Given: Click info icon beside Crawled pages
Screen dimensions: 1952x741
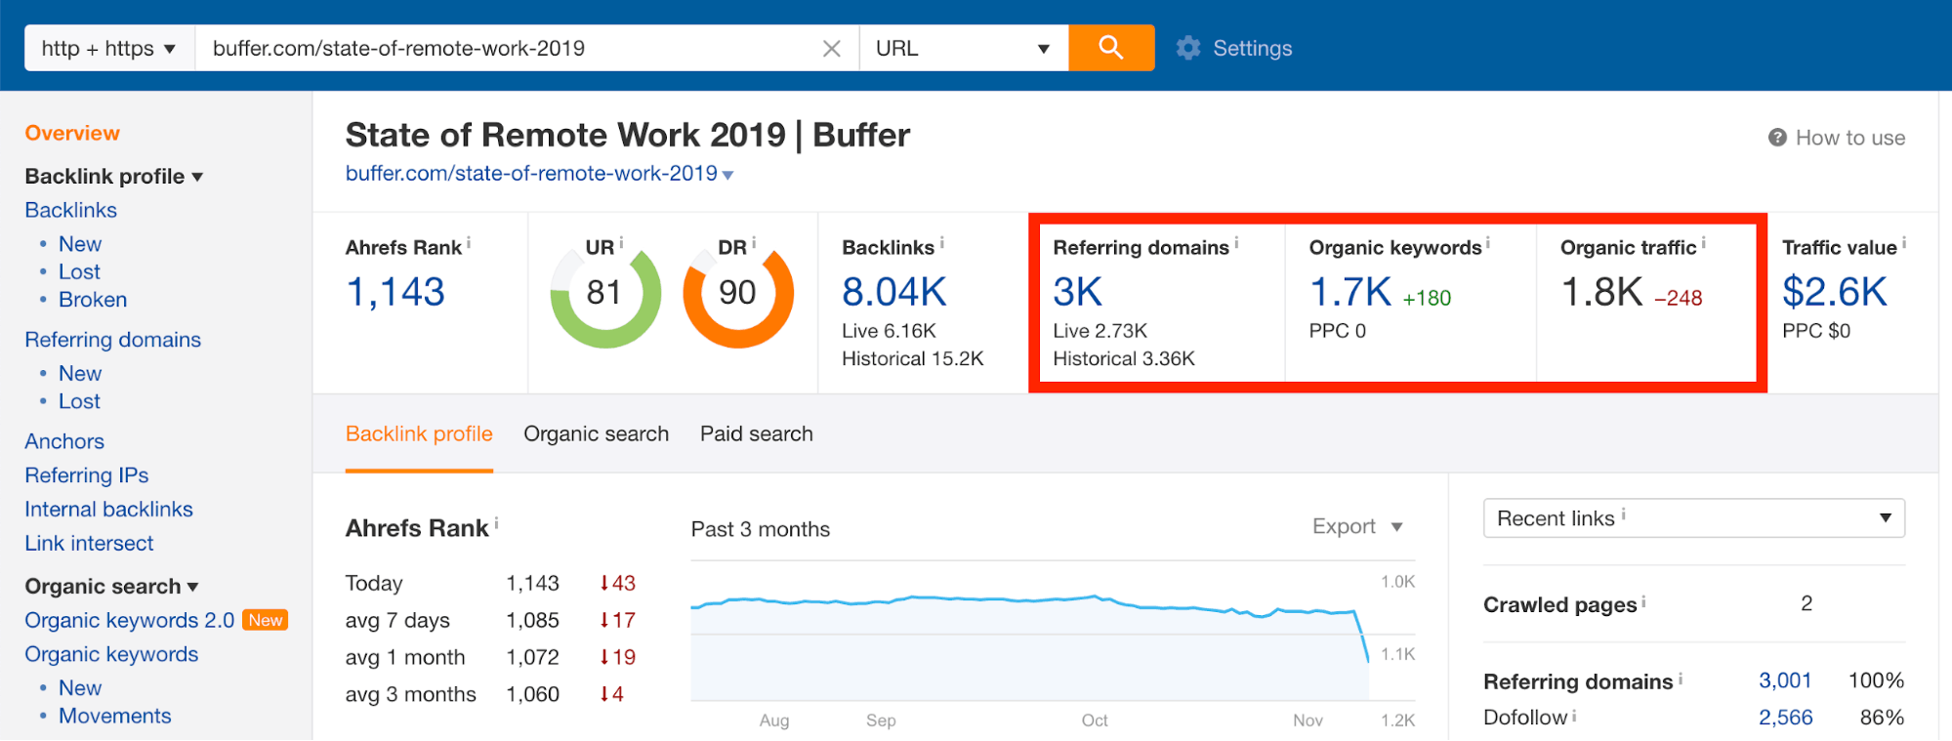Looking at the screenshot, I should click(x=1643, y=601).
